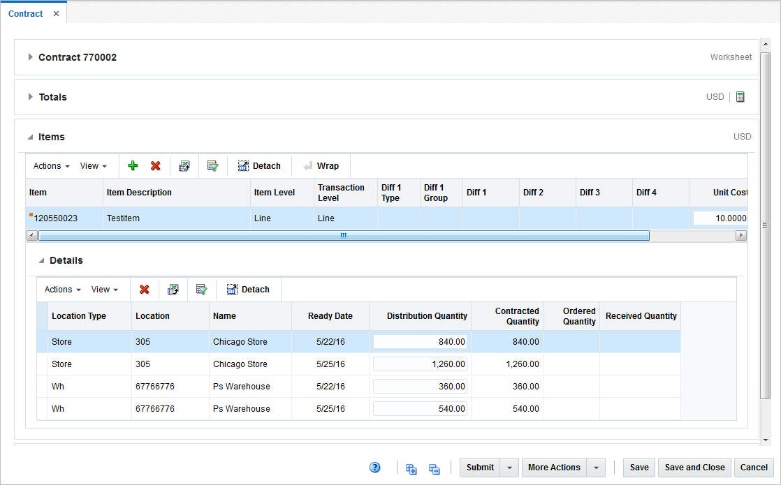Click the Distribution Quantity field showing 1,260.00
The width and height of the screenshot is (781, 485).
420,364
